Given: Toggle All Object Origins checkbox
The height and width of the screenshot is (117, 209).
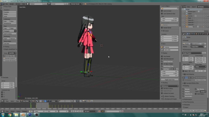Looking at the screenshot, I should [x=162, y=64].
